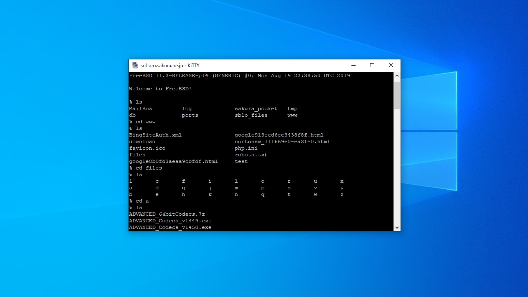The image size is (528, 297).
Task: Click directory letter 'u' in listing
Action: click(x=316, y=181)
